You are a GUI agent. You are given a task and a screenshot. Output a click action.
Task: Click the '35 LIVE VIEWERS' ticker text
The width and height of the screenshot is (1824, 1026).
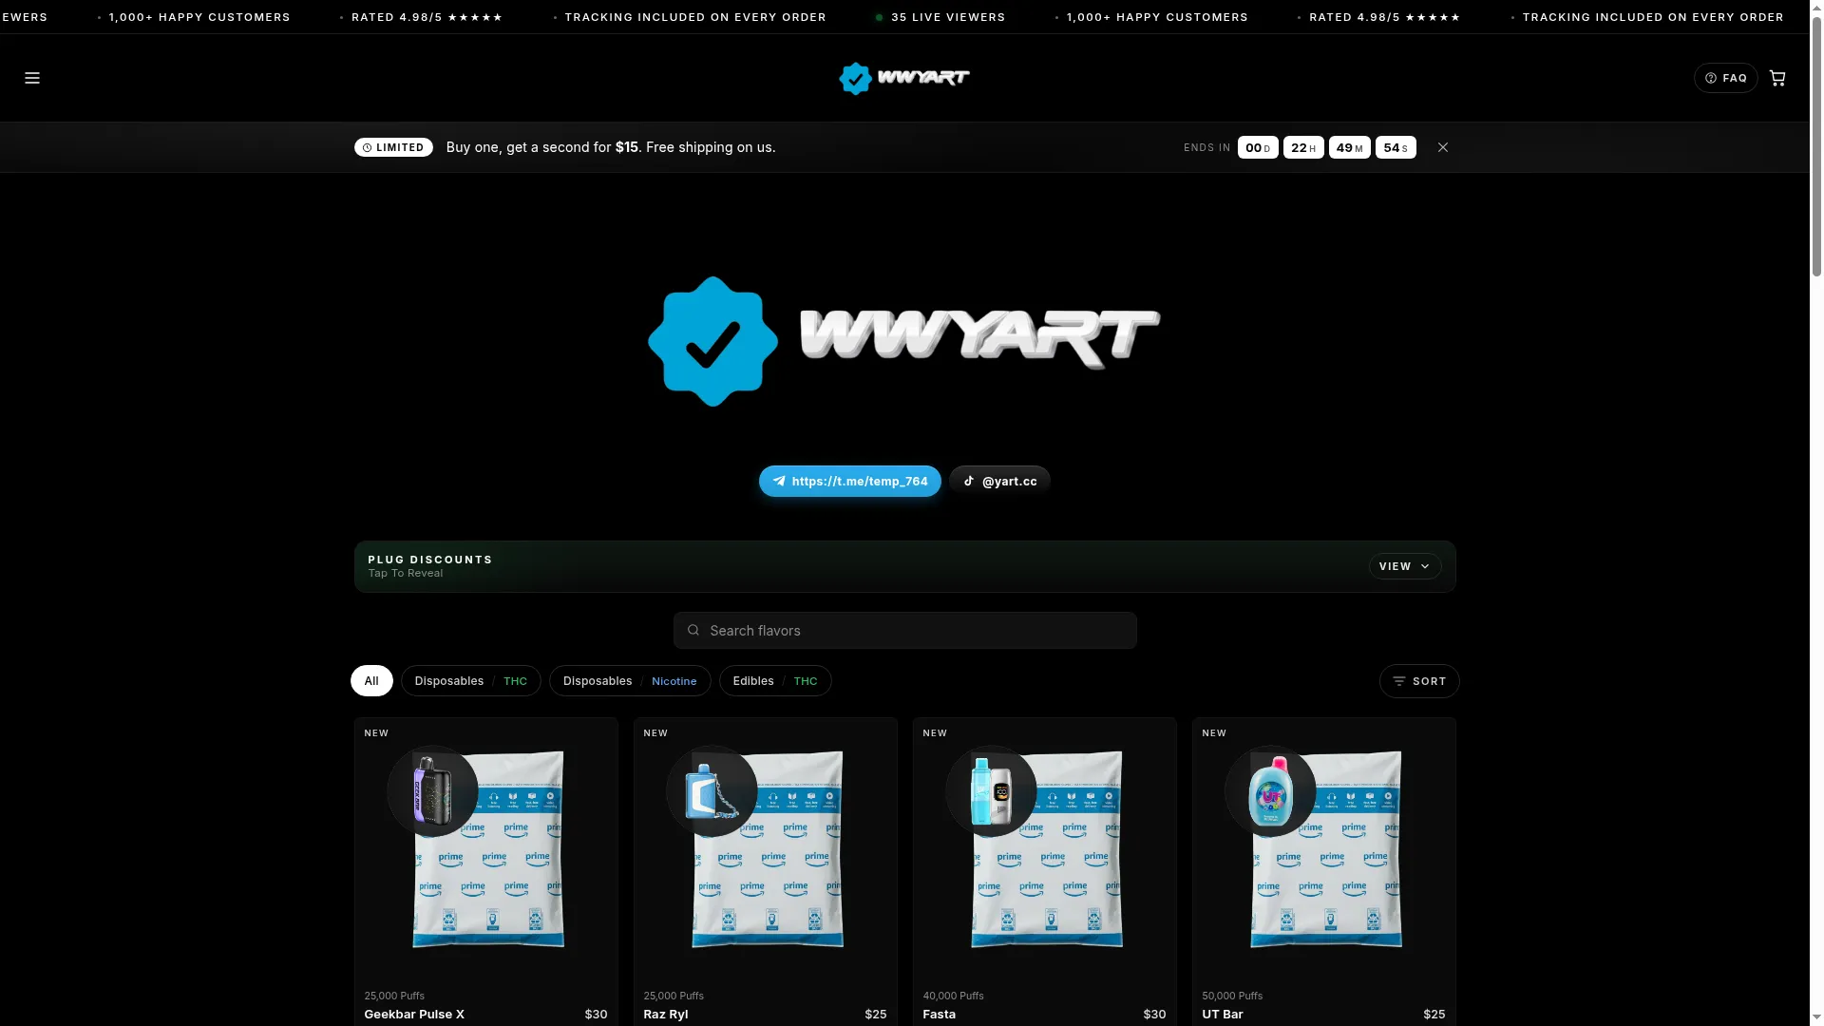pos(947,17)
